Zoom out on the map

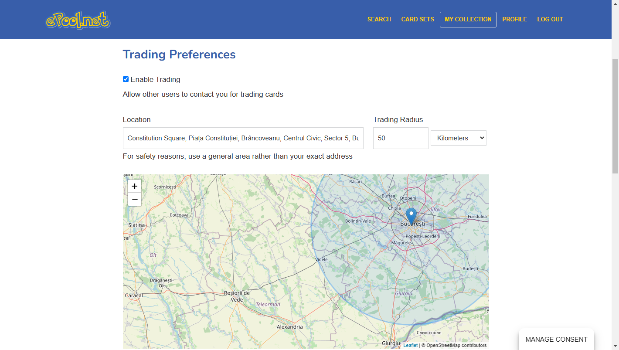tap(135, 199)
